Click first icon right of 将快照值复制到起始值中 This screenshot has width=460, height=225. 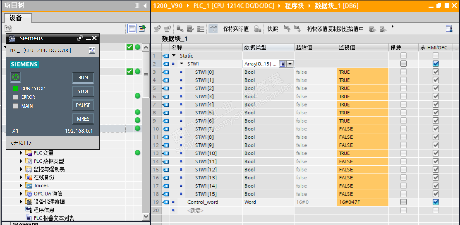372,29
